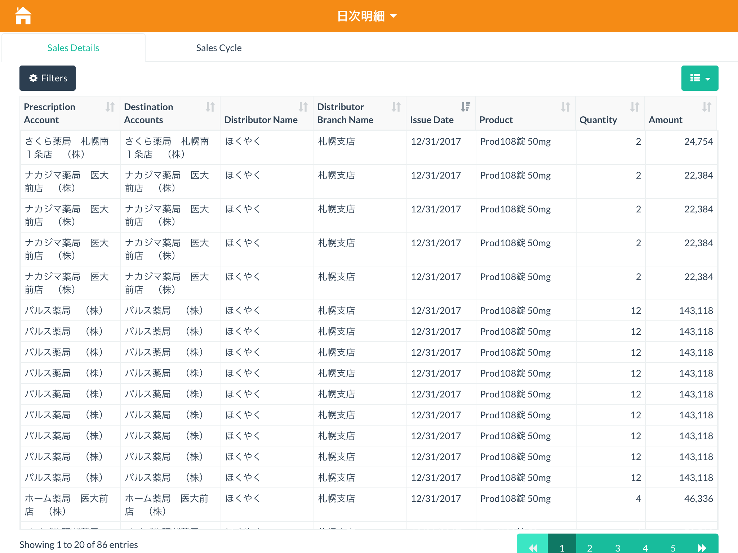This screenshot has height=553, width=738.
Task: Open the green list view dropdown
Action: [x=699, y=78]
